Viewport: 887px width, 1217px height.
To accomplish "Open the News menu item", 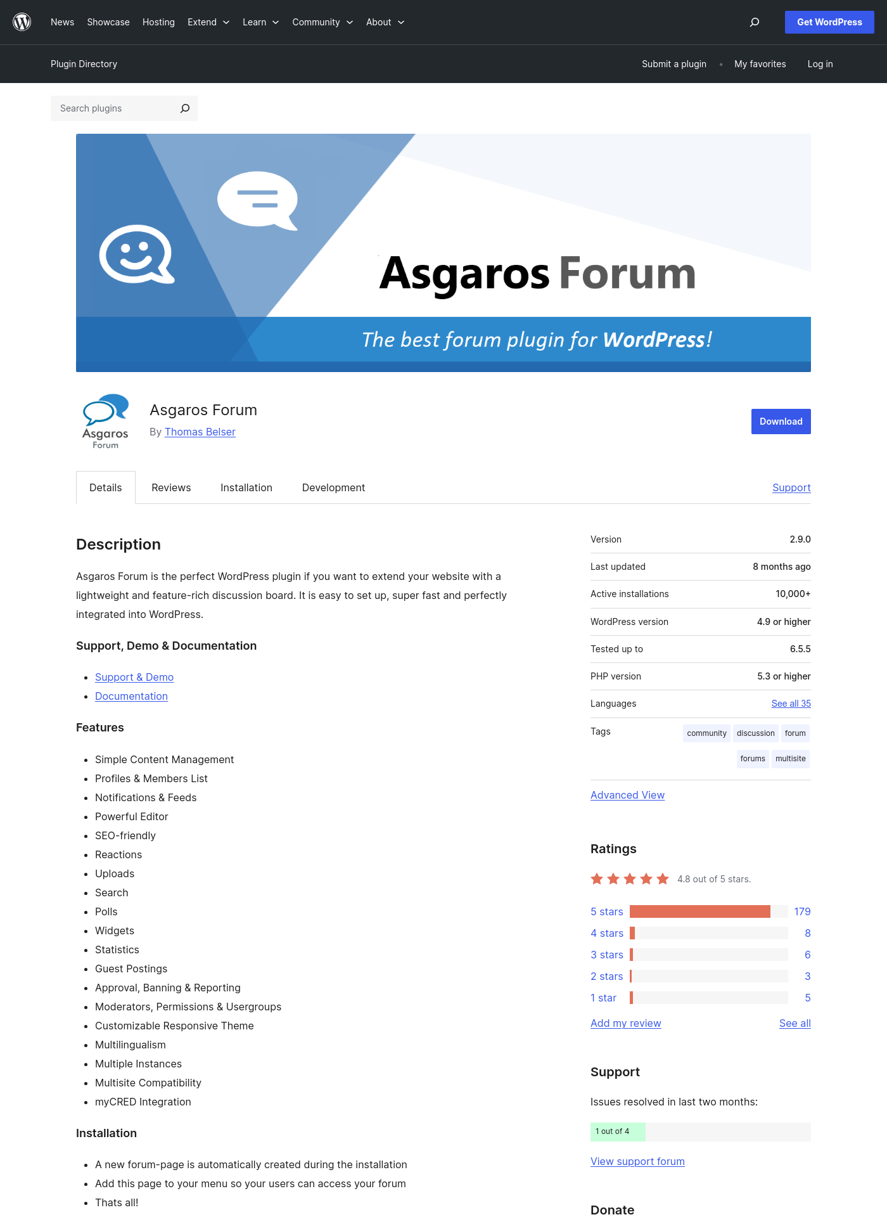I will coord(62,22).
